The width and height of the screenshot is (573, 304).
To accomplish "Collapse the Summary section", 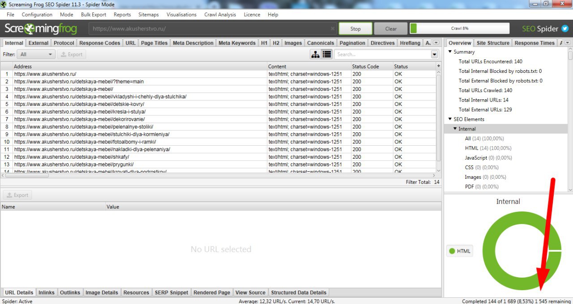I will [x=450, y=52].
